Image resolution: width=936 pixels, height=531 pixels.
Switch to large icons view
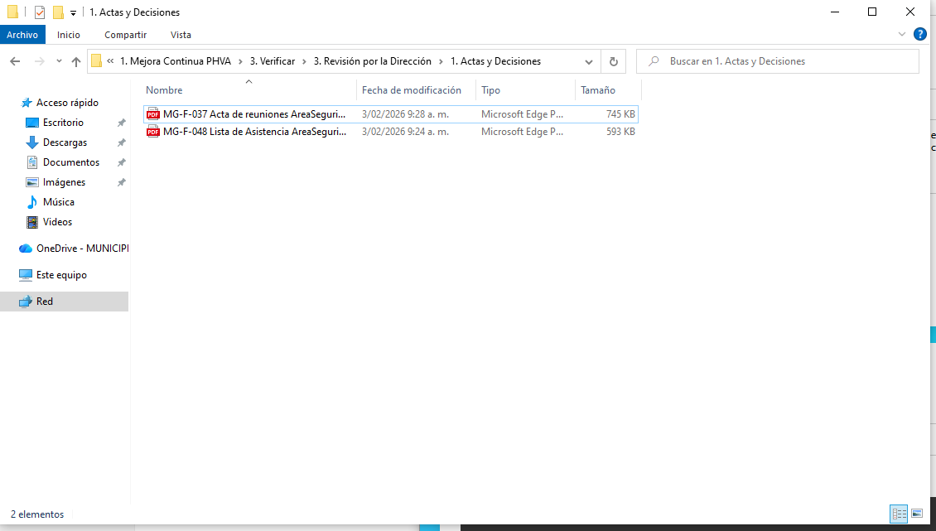click(x=918, y=514)
